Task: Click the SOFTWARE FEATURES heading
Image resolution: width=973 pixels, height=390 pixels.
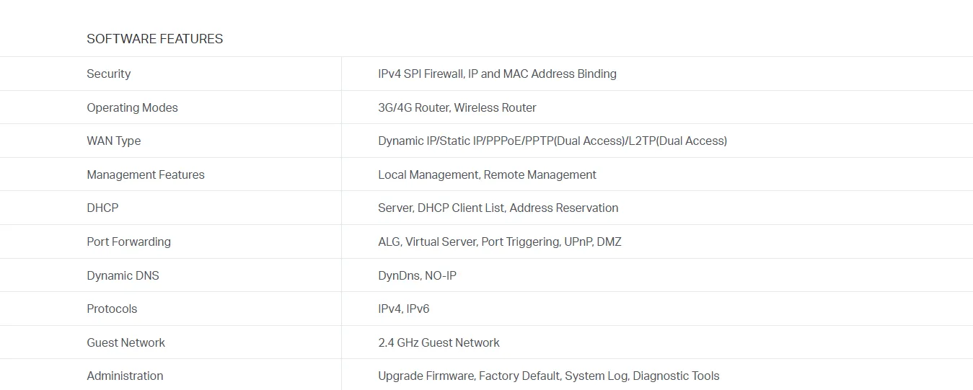Action: (x=154, y=39)
